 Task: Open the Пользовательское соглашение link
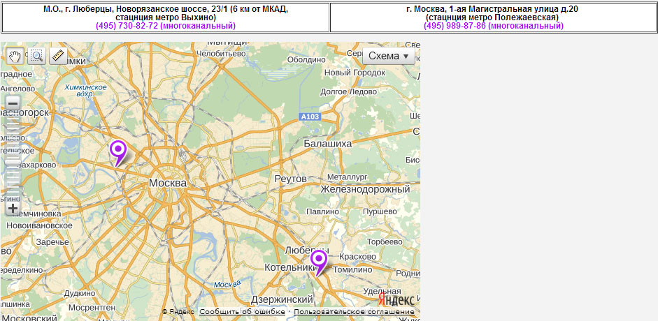(x=354, y=312)
